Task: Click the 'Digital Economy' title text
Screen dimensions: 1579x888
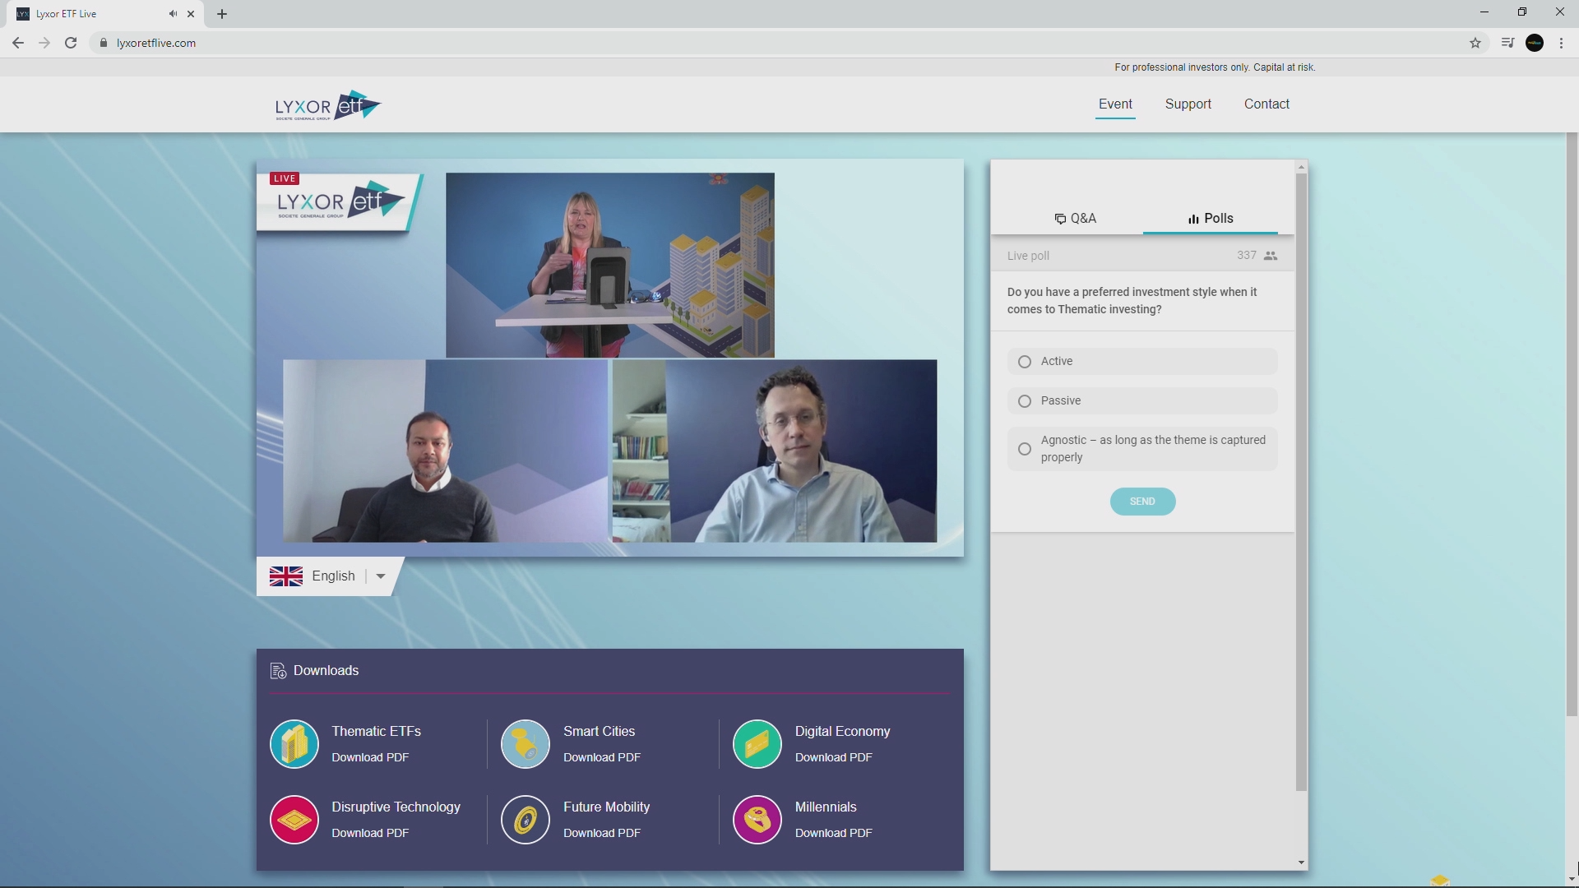Action: [x=842, y=732]
